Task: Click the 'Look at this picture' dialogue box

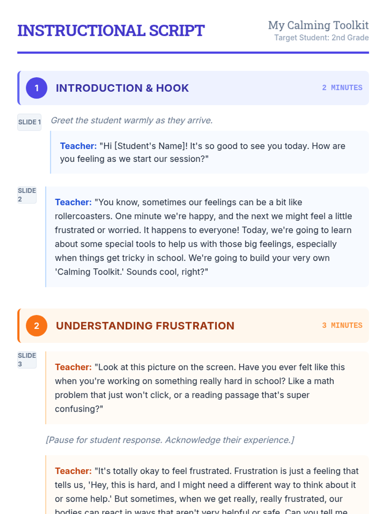Action: 207,388
